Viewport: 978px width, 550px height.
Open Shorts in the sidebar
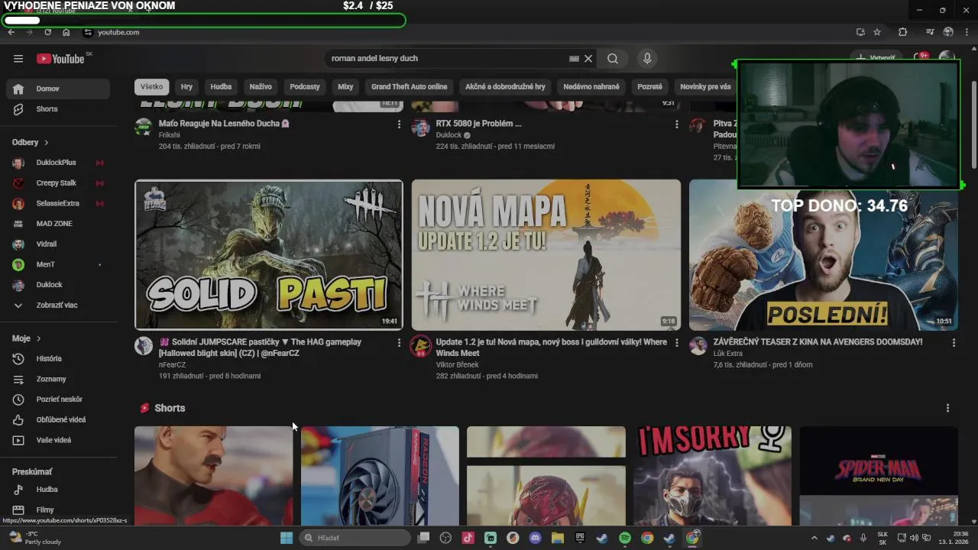pyautogui.click(x=58, y=109)
